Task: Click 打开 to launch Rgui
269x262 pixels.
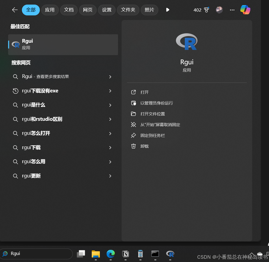Action: click(144, 92)
